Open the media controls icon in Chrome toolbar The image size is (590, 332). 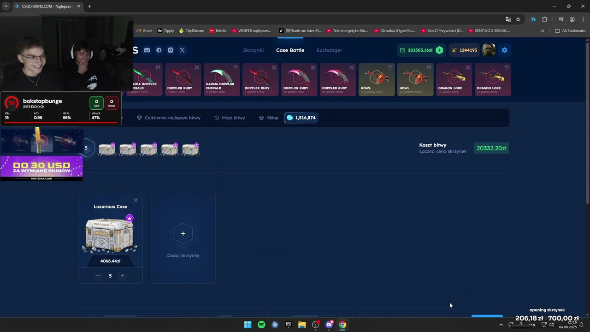tap(561, 19)
